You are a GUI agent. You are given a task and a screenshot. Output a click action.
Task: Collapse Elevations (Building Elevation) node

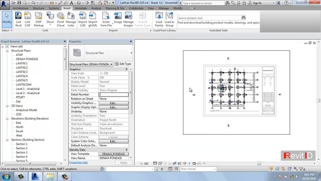(7, 119)
